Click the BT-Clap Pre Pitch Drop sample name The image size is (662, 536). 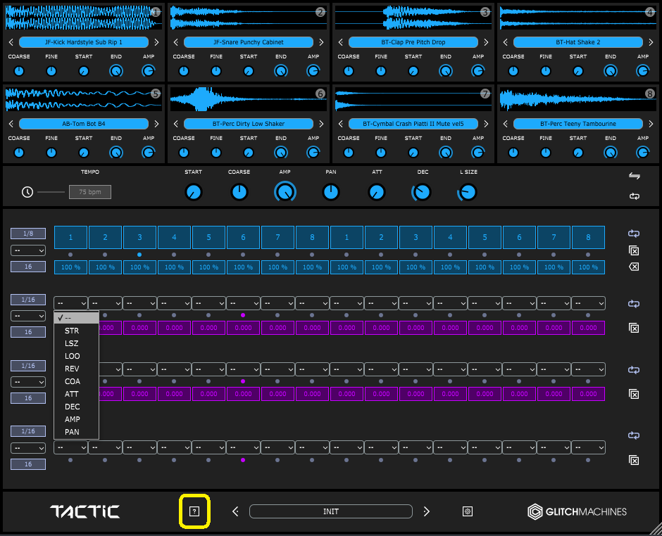pyautogui.click(x=413, y=42)
